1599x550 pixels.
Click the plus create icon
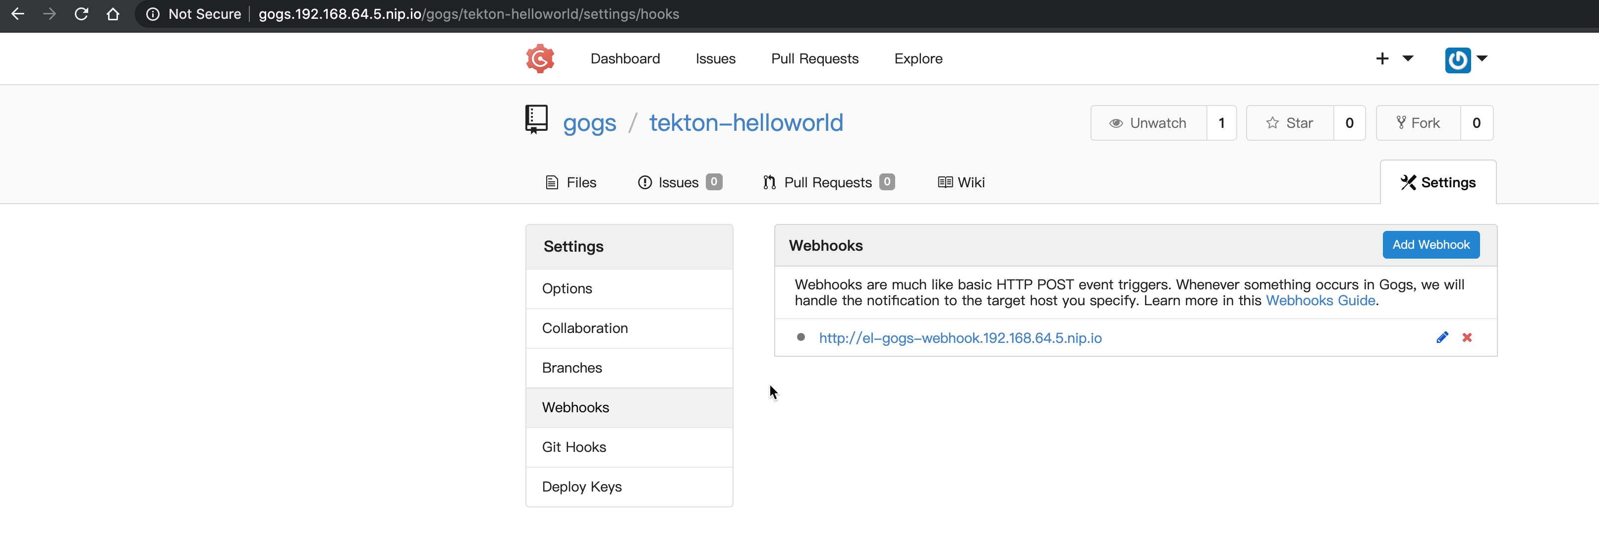point(1382,58)
